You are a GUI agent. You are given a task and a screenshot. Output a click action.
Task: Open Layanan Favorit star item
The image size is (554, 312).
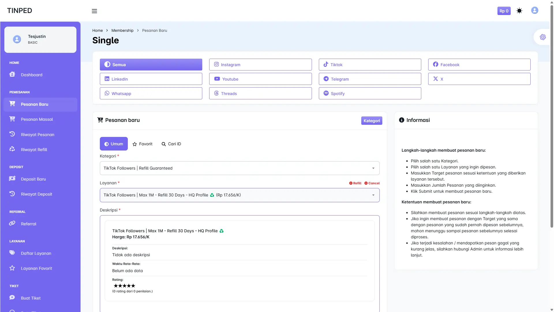click(36, 268)
